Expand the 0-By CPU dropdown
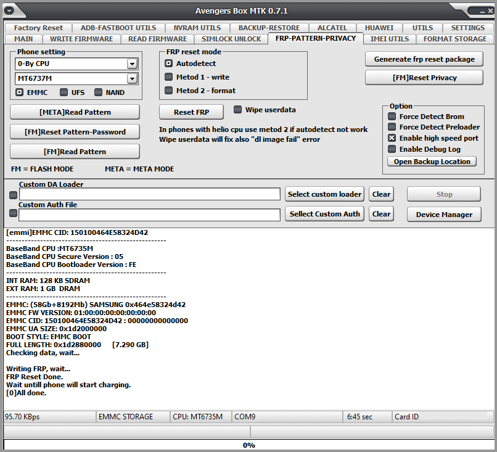Screen dimensions: 497x452 coord(132,64)
